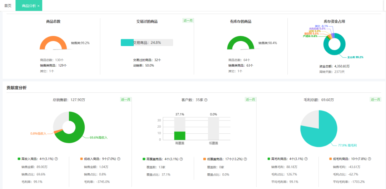The width and height of the screenshot is (386, 189).
Task: Click 动销率：50.0% value
Action: [x=144, y=66]
